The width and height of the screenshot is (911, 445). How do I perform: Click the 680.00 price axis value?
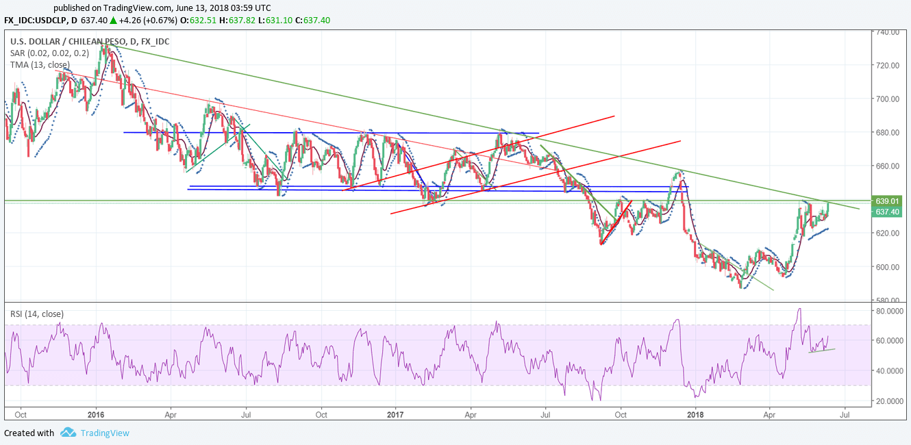pos(888,133)
